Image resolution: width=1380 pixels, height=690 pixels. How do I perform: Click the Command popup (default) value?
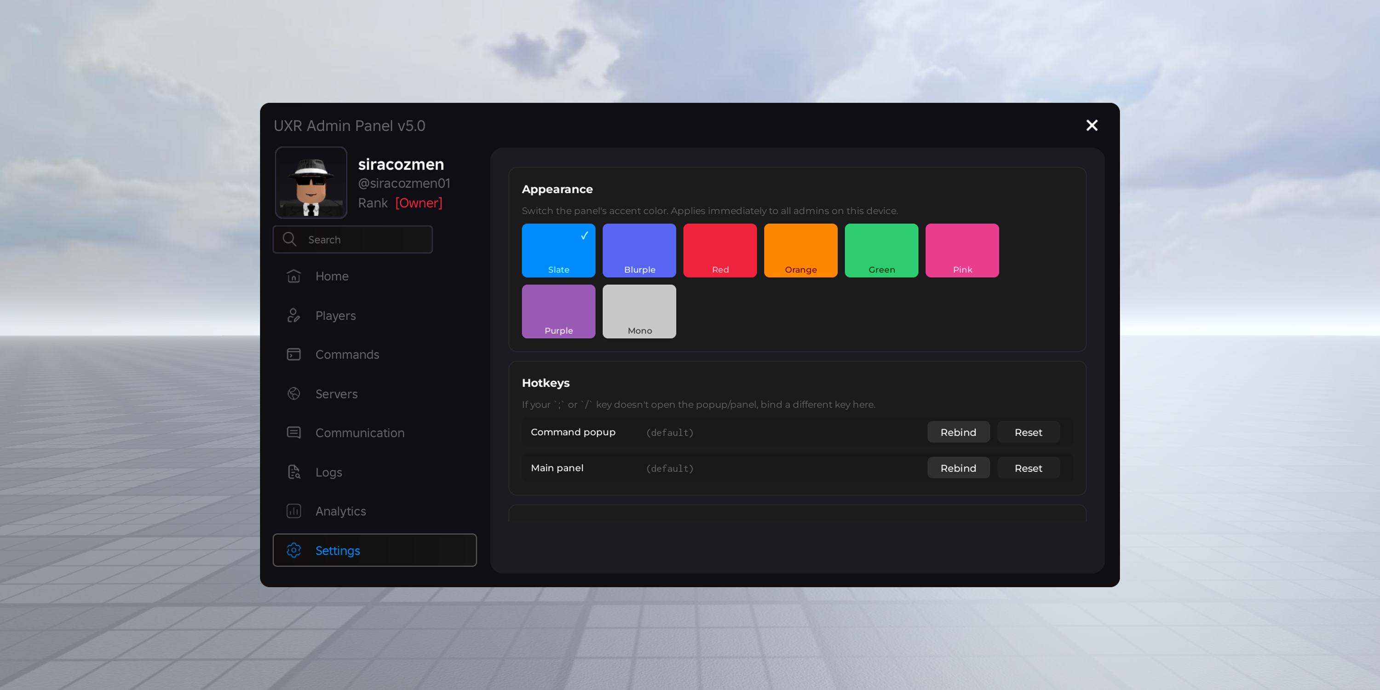coord(670,432)
